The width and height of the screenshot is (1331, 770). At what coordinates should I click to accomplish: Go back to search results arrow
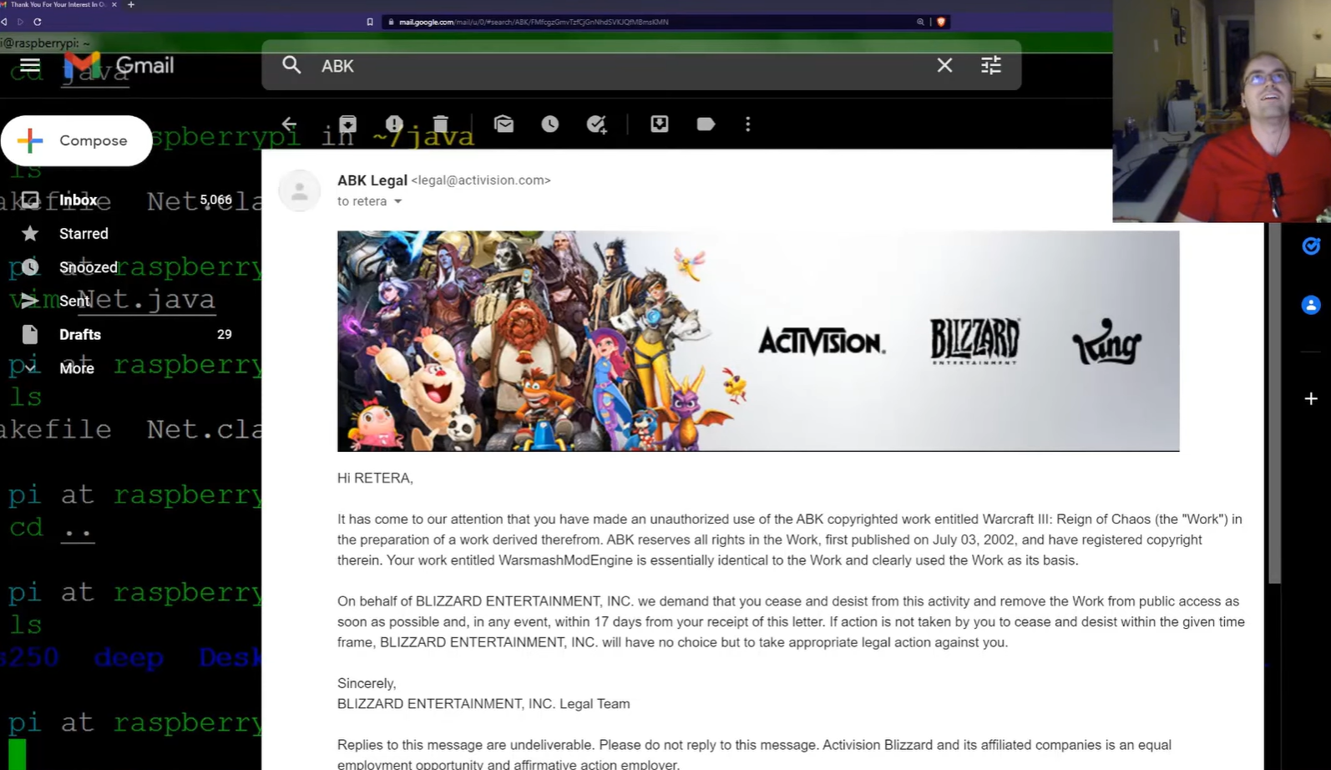pos(289,124)
